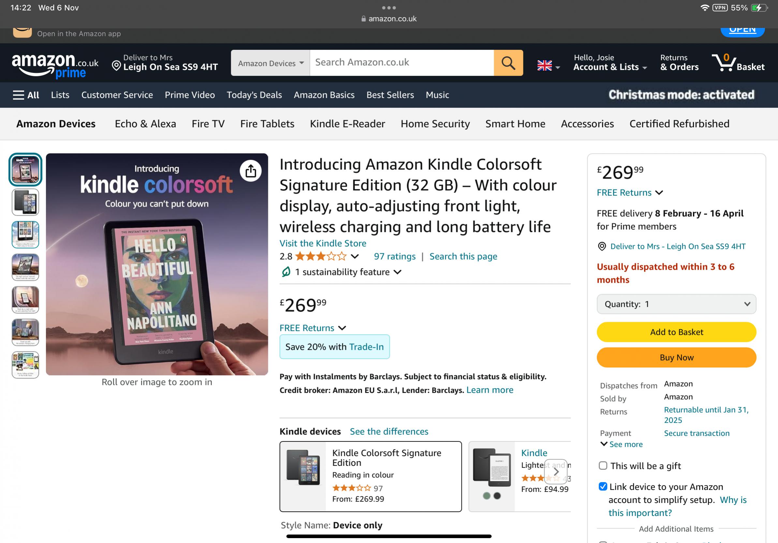
Task: Select the green Kindle colour swatch
Action: (487, 496)
